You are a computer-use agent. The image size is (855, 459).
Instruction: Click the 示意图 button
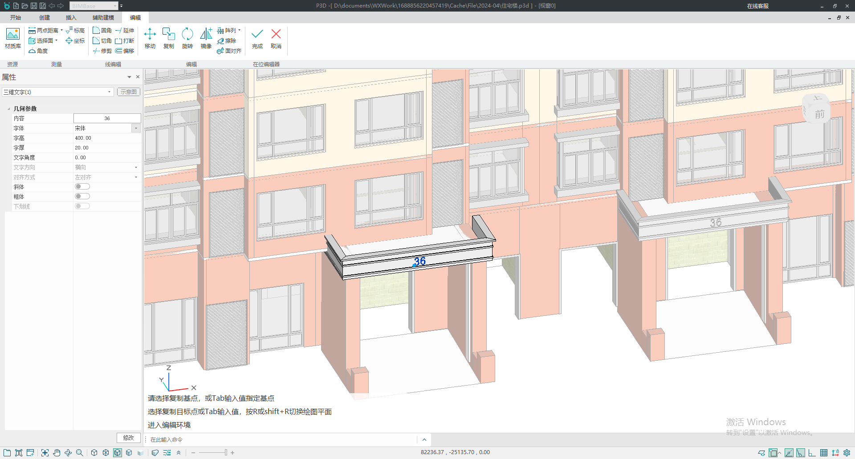(129, 92)
